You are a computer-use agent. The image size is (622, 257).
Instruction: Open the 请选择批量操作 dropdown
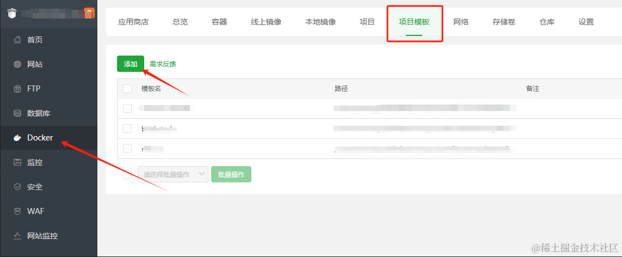pyautogui.click(x=173, y=174)
